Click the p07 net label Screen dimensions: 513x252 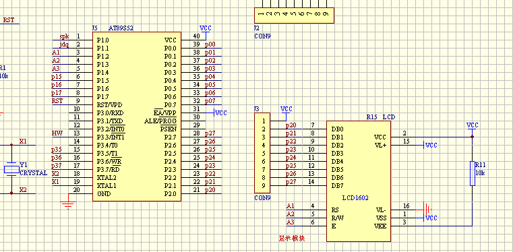(x=210, y=101)
